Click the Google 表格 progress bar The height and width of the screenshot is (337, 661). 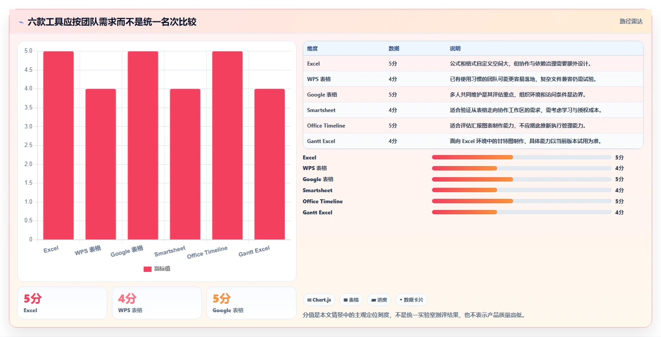(x=522, y=179)
